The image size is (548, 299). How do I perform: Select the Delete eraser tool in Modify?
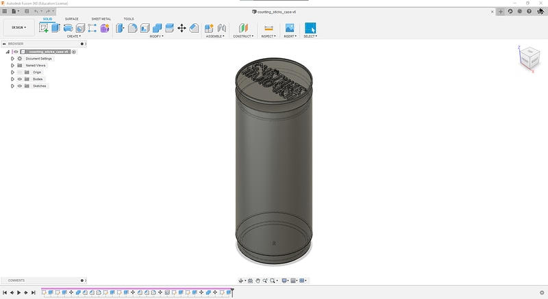194,28
